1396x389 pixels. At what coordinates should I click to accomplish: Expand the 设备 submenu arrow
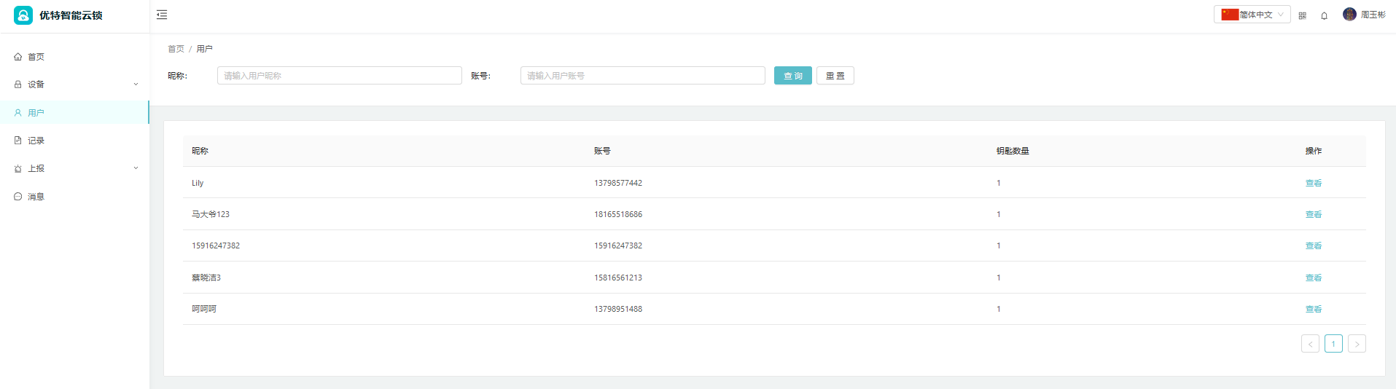[136, 85]
